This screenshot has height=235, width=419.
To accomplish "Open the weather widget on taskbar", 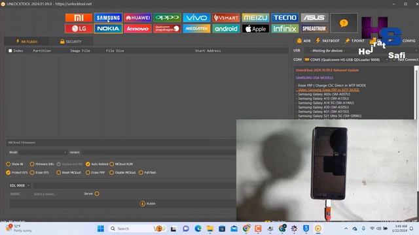I will click(x=19, y=228).
